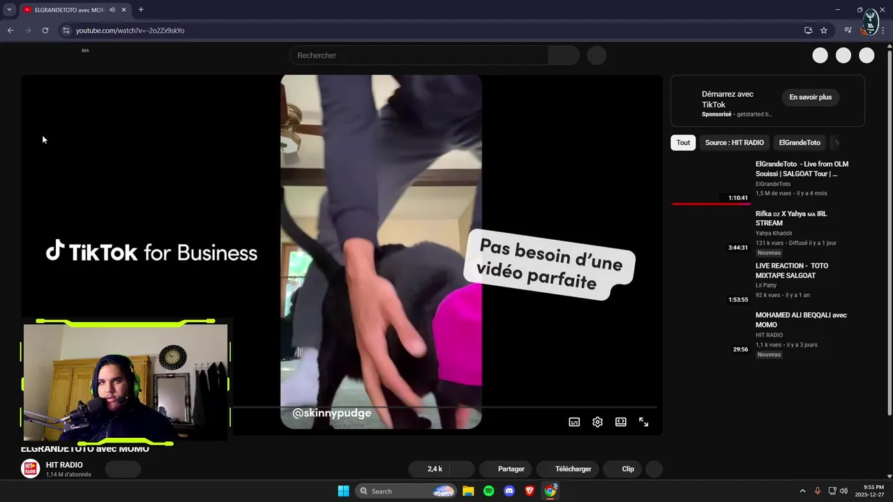Screen dimensions: 893x502
Task: Open the microphone tray indicator
Action: click(818, 491)
